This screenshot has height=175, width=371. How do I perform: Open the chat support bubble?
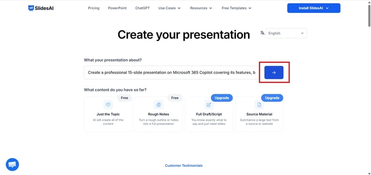12,165
